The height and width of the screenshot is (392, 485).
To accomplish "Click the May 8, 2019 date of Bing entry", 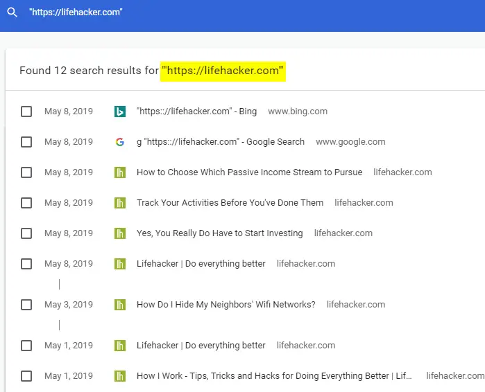I will coord(69,112).
